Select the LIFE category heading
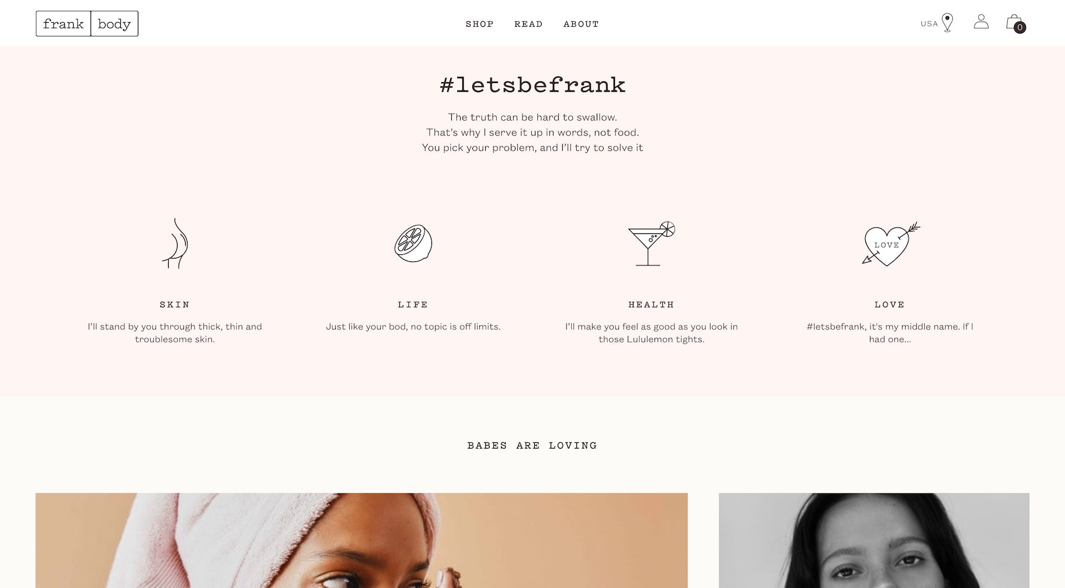Image resolution: width=1065 pixels, height=588 pixels. tap(413, 304)
